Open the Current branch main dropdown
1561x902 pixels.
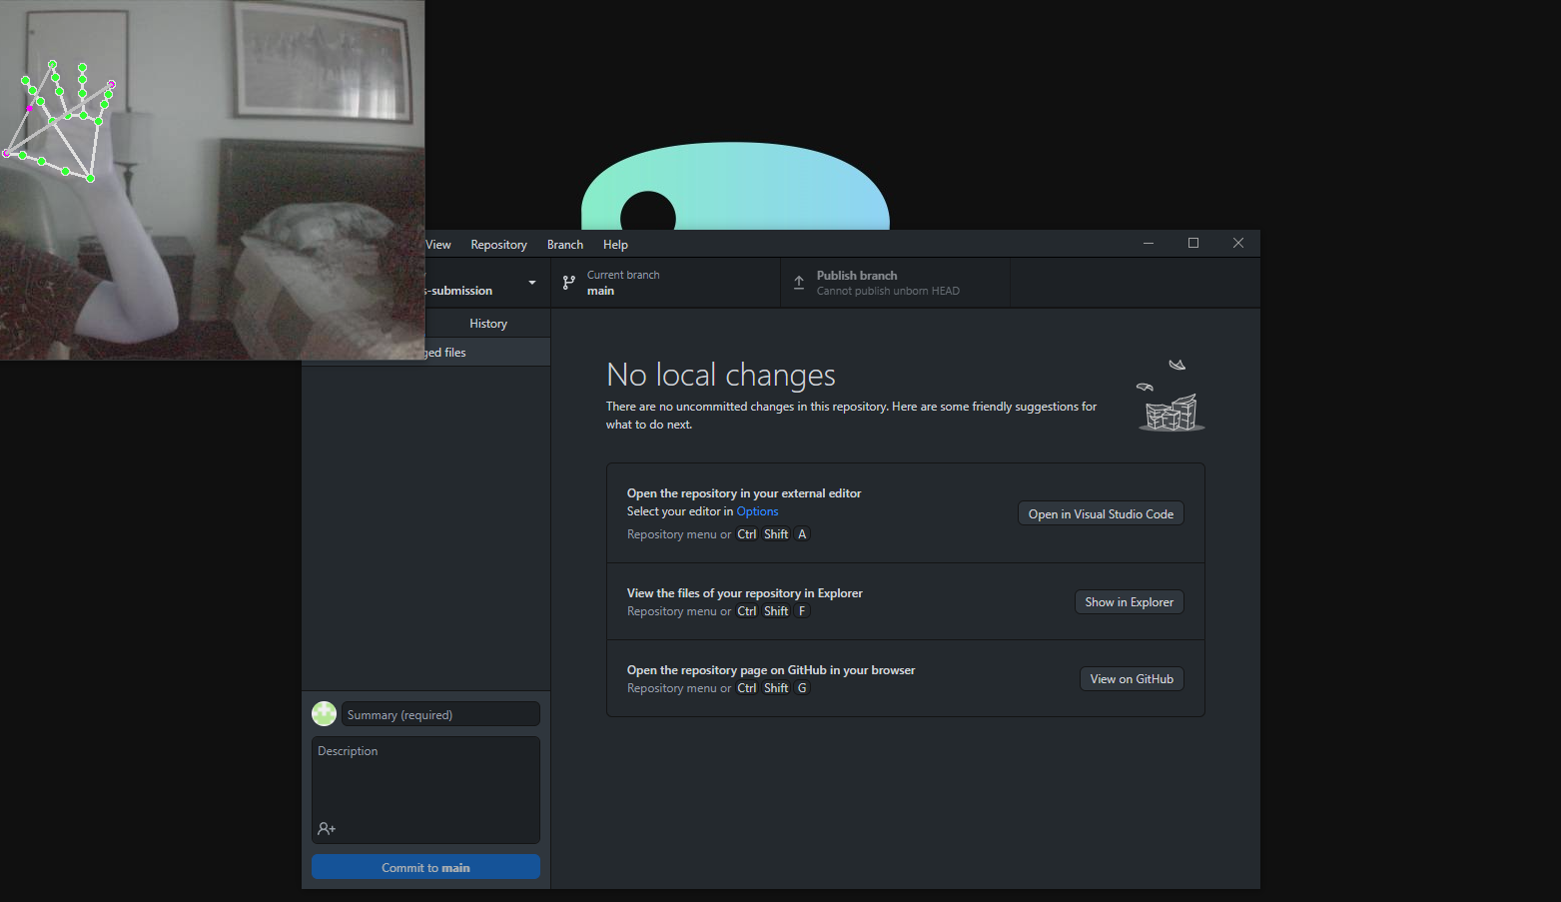click(665, 283)
